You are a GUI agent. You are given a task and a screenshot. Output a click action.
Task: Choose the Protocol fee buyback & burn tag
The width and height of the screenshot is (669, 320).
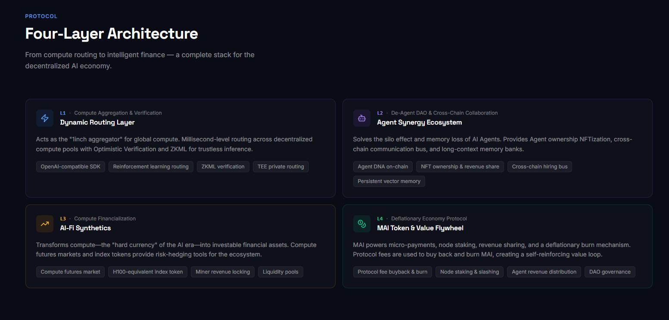(x=392, y=272)
